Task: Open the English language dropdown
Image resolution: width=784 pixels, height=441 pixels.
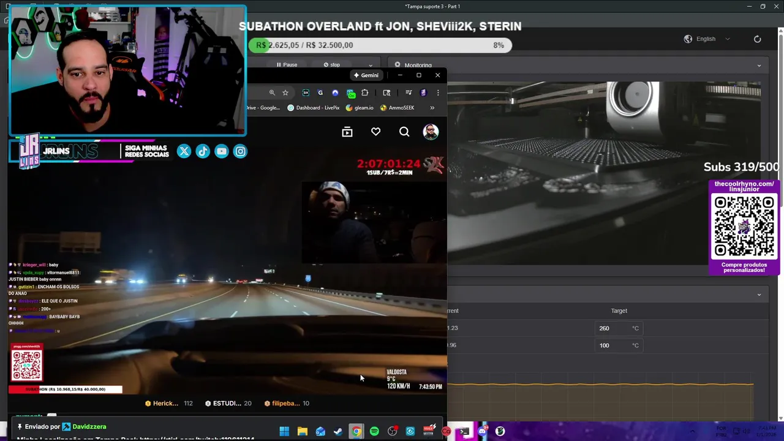Action: coord(707,39)
